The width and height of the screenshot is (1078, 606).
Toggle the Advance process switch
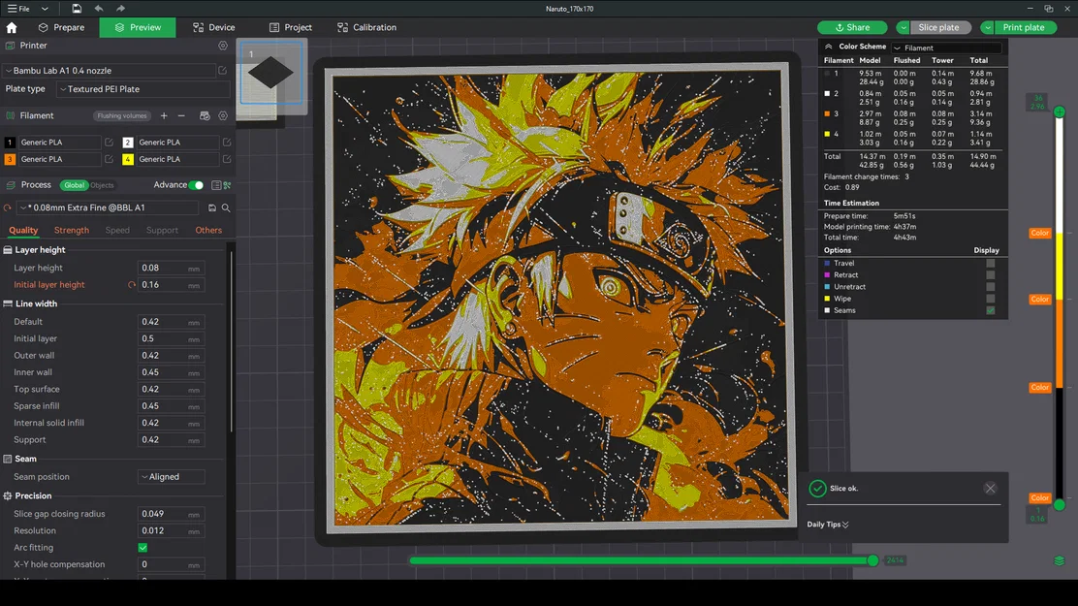(x=197, y=184)
